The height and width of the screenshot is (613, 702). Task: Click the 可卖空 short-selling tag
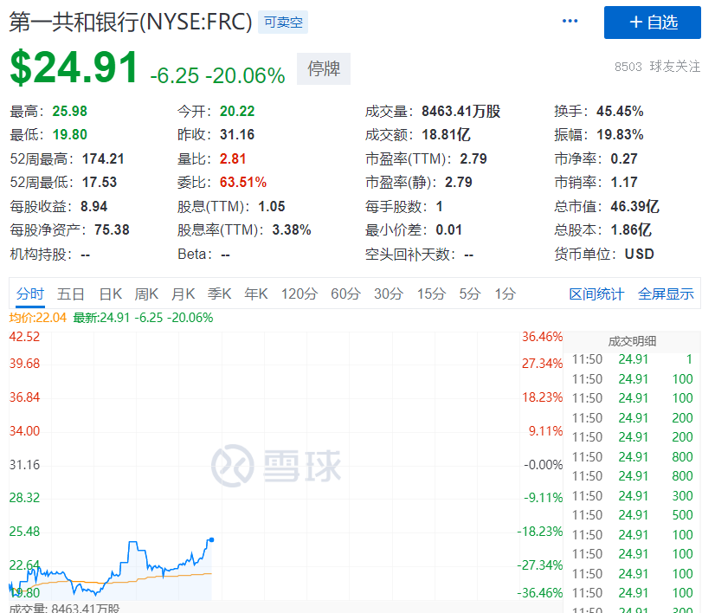click(283, 22)
